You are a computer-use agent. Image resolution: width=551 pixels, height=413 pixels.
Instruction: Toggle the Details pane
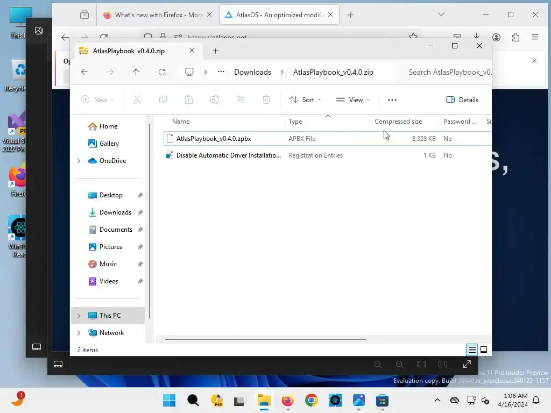coord(462,99)
